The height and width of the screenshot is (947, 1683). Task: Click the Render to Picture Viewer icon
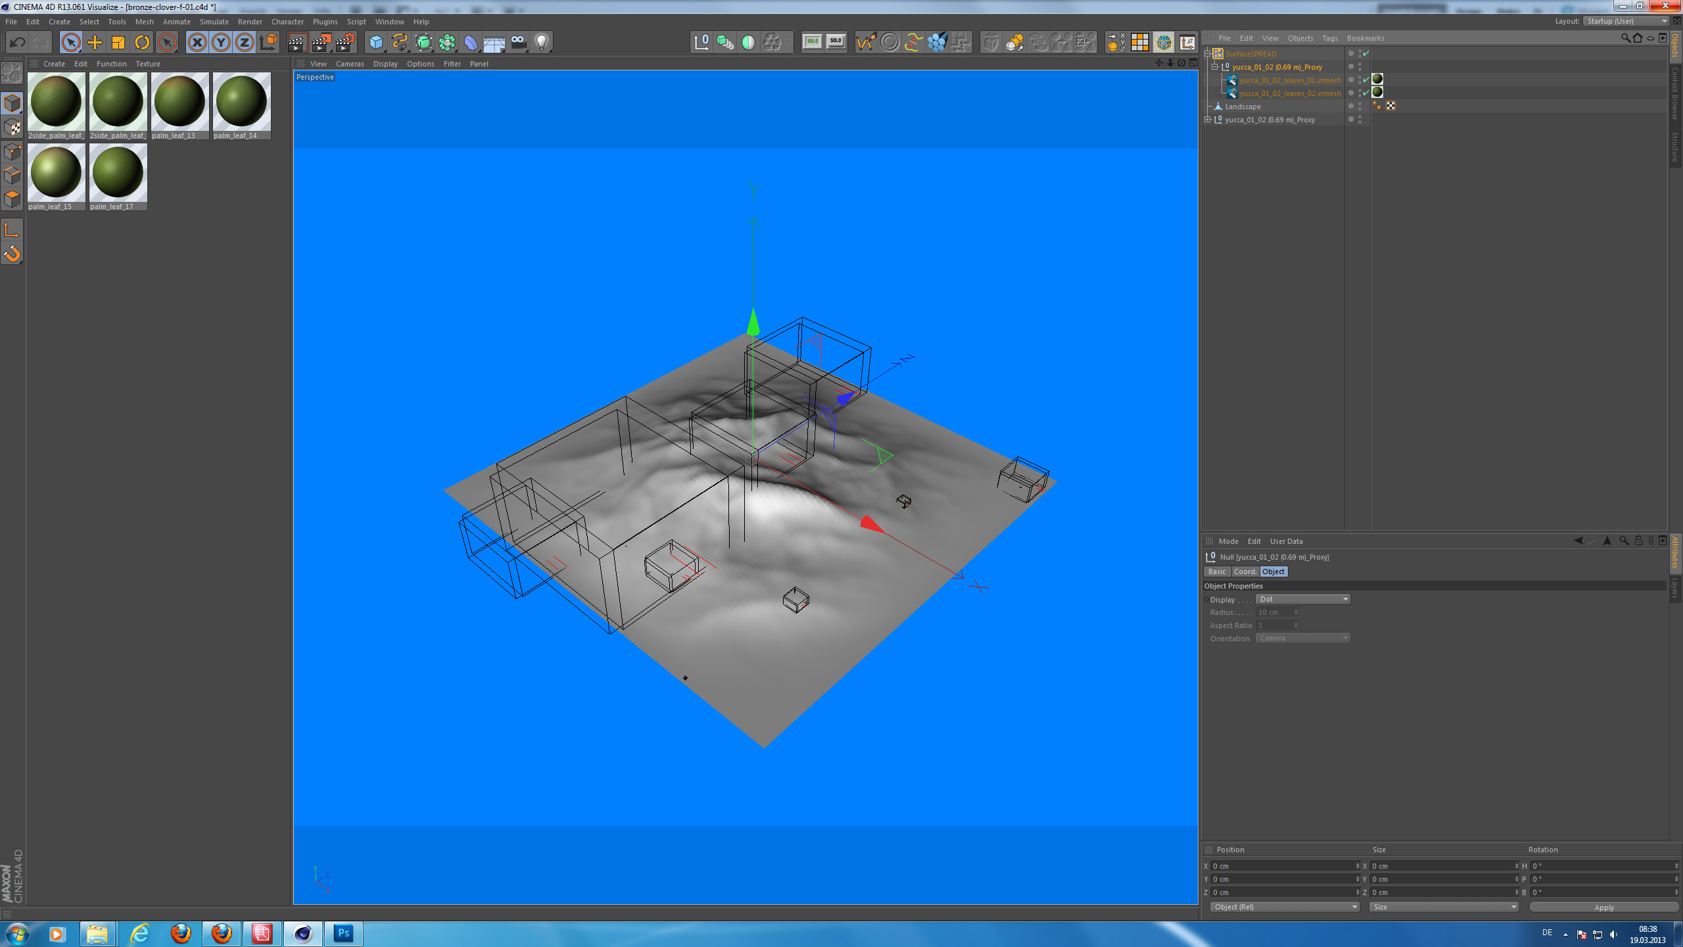point(321,43)
